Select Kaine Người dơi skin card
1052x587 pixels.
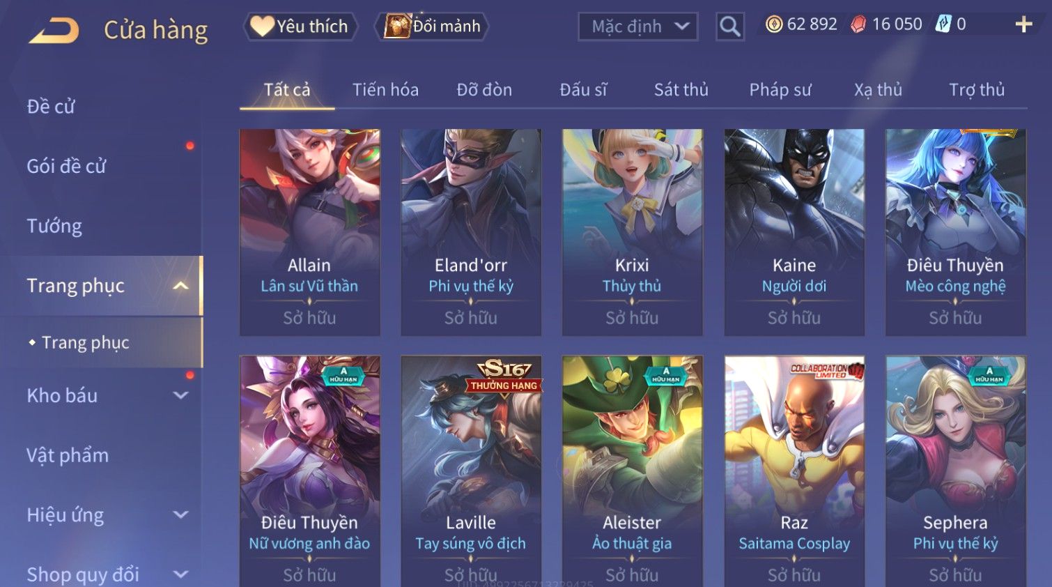point(794,232)
